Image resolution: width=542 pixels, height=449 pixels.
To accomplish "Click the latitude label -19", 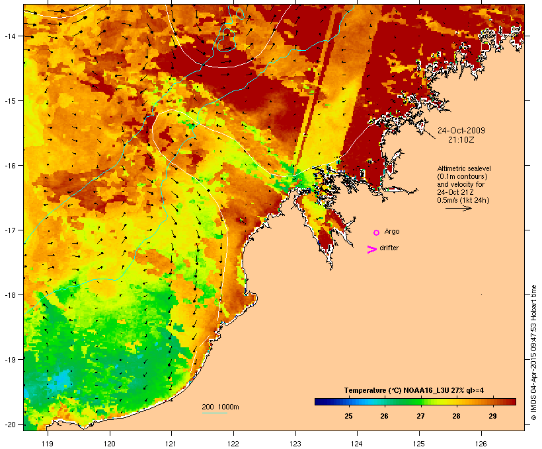I will click(x=9, y=360).
